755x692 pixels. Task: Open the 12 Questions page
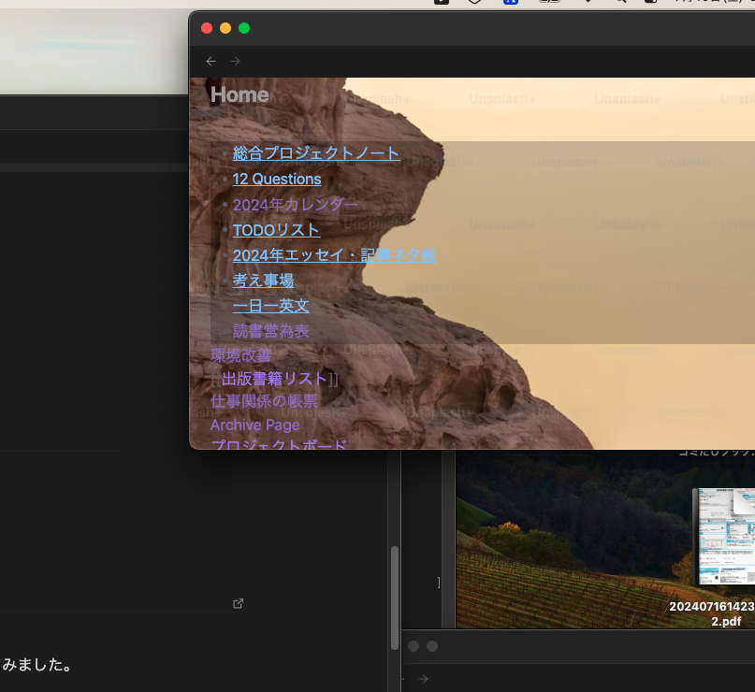[277, 179]
